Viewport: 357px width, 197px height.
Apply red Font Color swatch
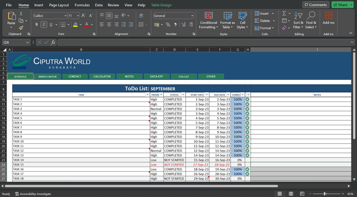[x=87, y=25]
